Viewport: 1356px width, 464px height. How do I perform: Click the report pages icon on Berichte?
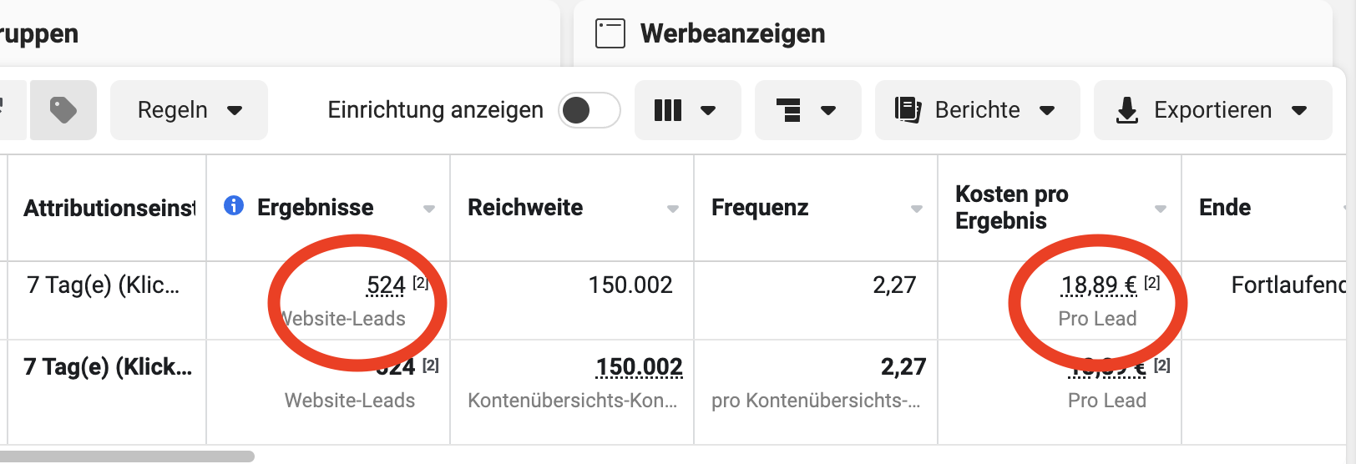tap(908, 110)
